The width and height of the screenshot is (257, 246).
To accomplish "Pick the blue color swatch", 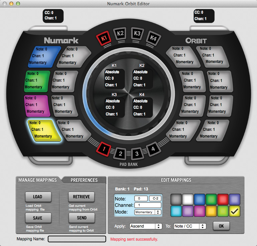I will point(200,199).
